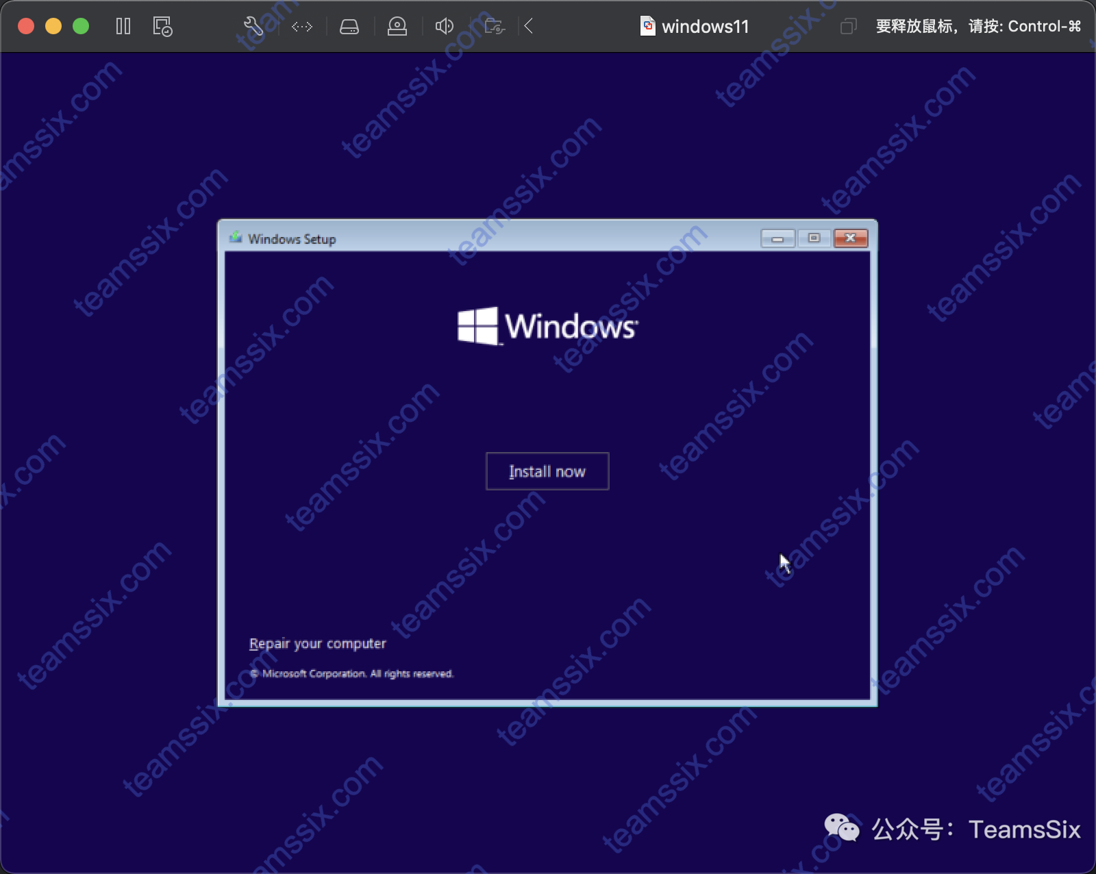Minimize the Windows Setup dialog
Image resolution: width=1096 pixels, height=874 pixels.
(778, 238)
